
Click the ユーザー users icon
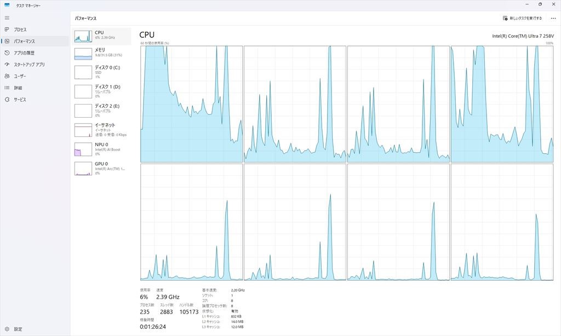click(x=7, y=76)
